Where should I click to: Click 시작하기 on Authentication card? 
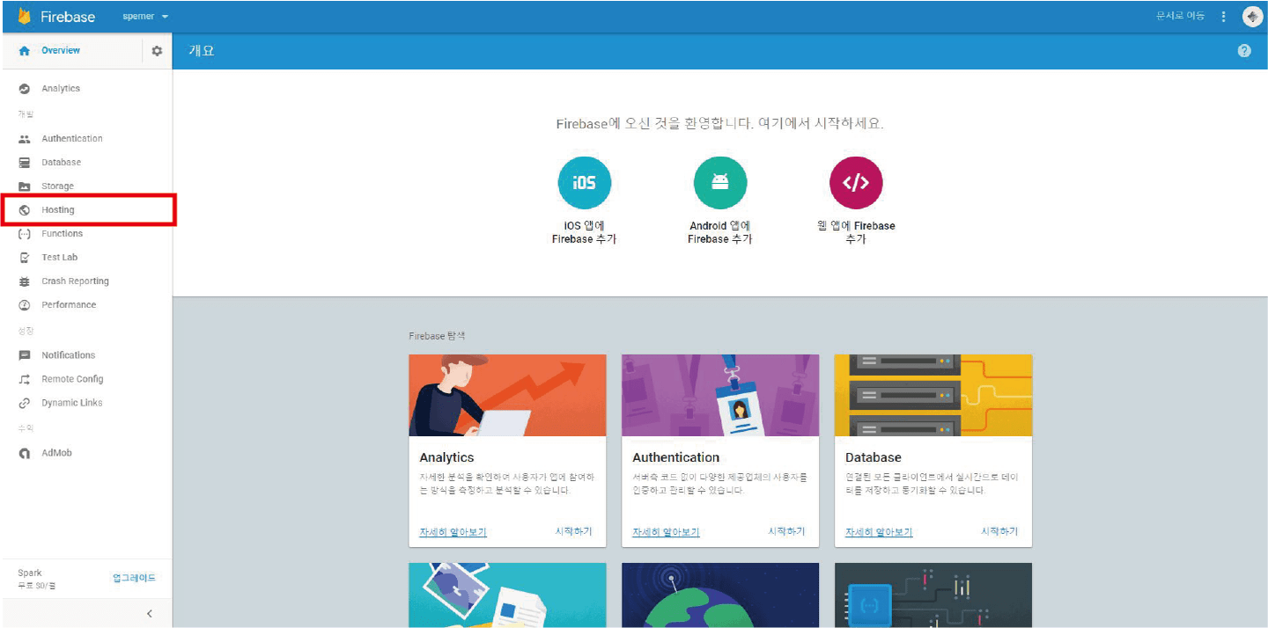point(787,531)
